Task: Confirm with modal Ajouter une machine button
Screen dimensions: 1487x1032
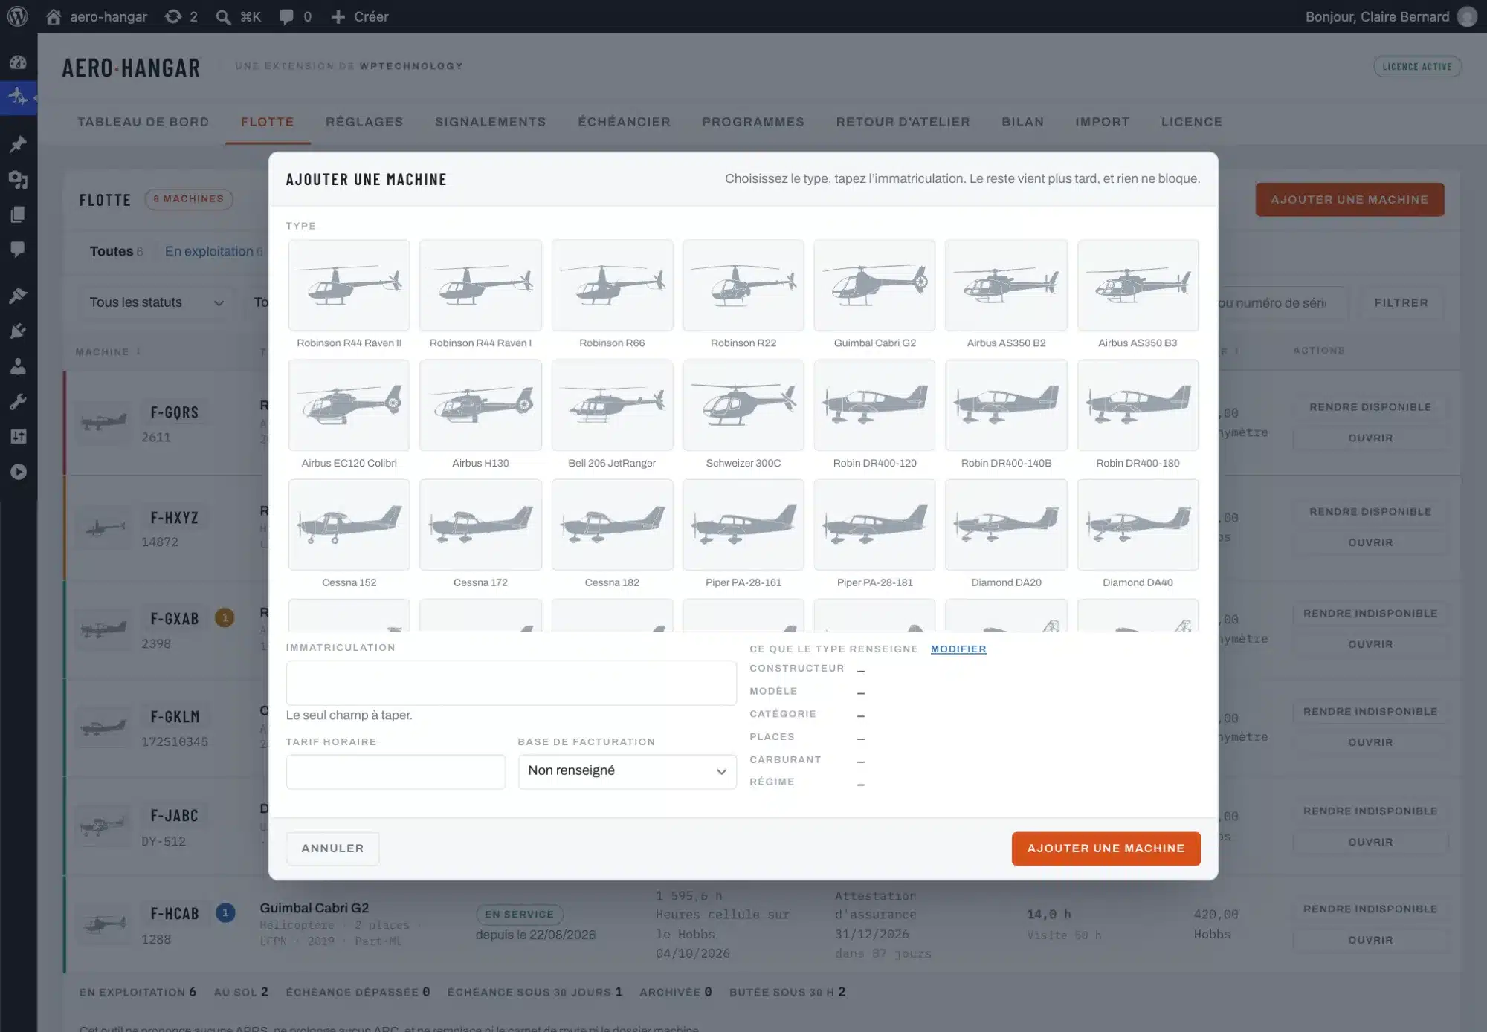Action: click(1106, 848)
